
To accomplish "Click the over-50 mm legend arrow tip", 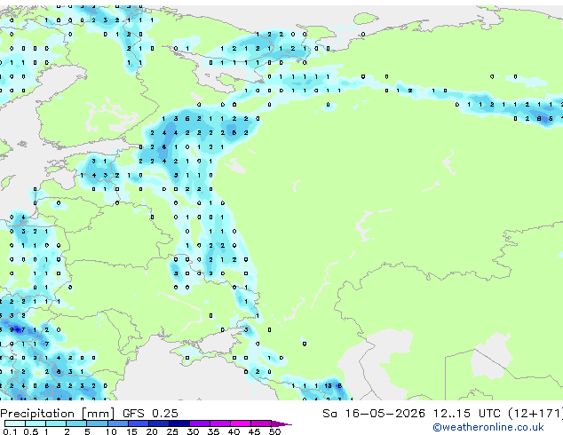I will (281, 423).
